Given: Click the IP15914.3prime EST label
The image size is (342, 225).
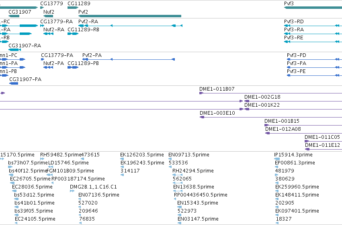Looking at the screenshot, I should 293,155.
